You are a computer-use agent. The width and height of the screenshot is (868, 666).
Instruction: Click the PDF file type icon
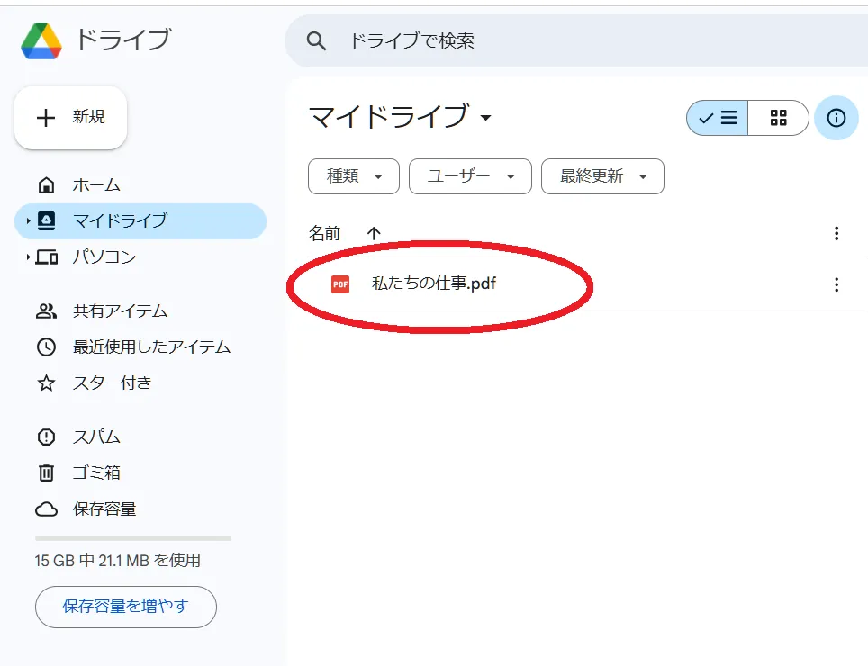(x=340, y=284)
